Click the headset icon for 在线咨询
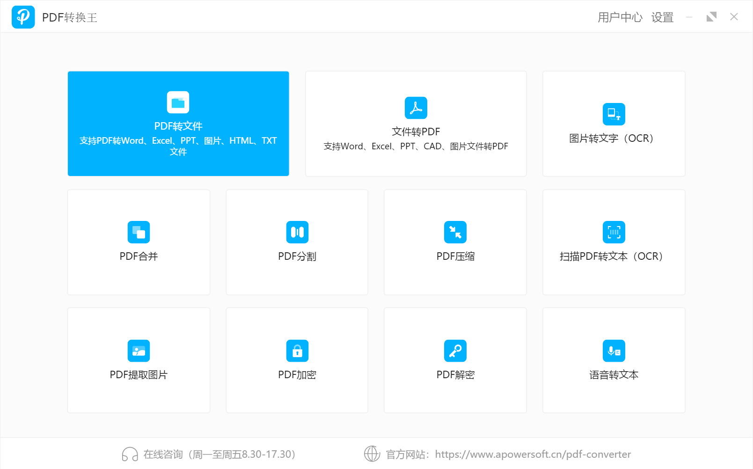 coord(130,454)
